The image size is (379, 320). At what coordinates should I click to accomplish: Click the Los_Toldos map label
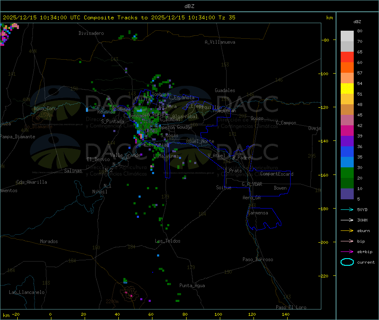(168, 241)
